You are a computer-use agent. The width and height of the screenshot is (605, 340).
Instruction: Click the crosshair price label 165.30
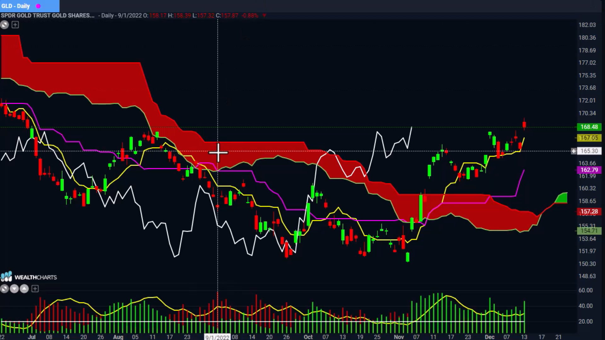[589, 151]
